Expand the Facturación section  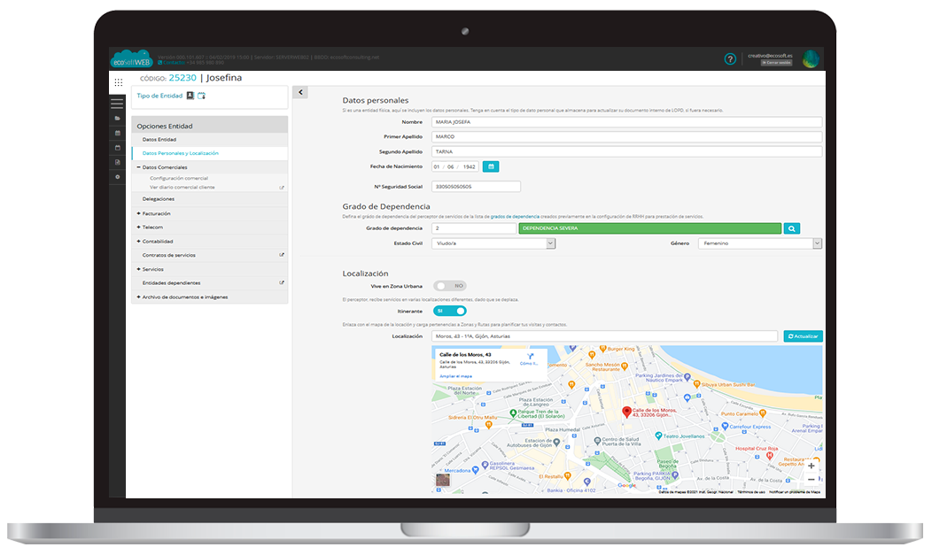coord(156,213)
